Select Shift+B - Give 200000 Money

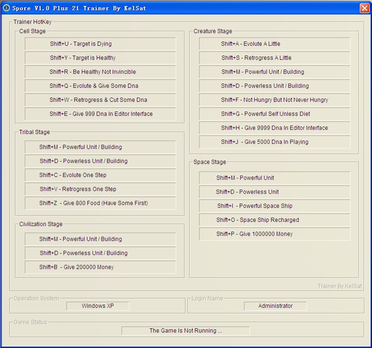tap(100, 267)
